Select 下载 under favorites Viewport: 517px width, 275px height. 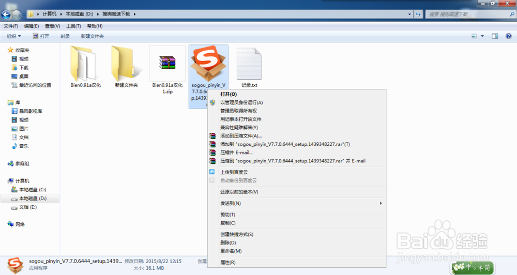pyautogui.click(x=24, y=68)
